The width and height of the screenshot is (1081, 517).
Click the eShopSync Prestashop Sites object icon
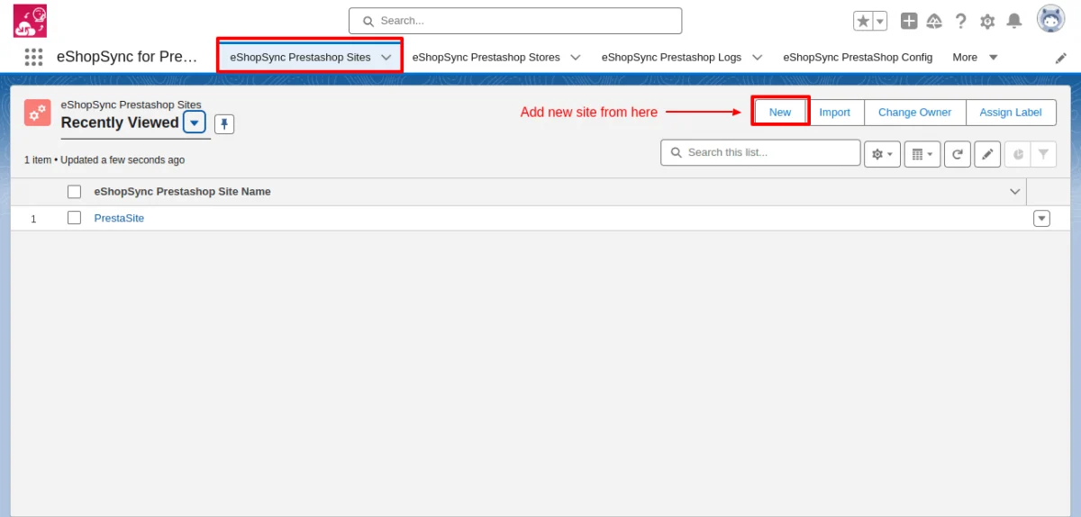coord(38,113)
